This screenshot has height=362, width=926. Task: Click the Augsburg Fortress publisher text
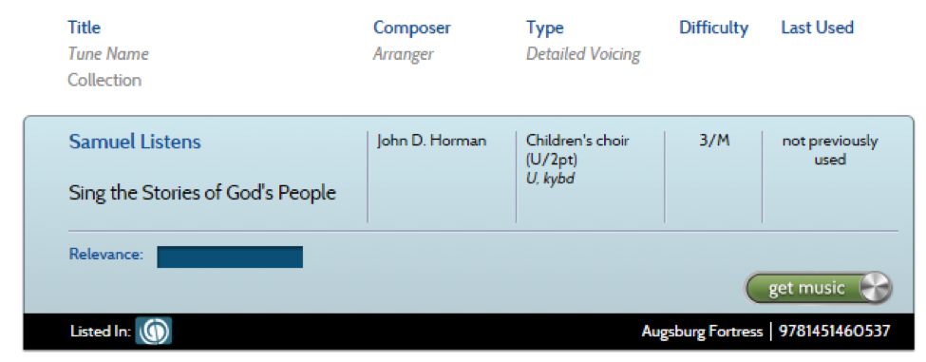tap(702, 332)
